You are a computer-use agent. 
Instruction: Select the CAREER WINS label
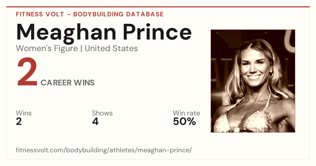click(x=68, y=83)
